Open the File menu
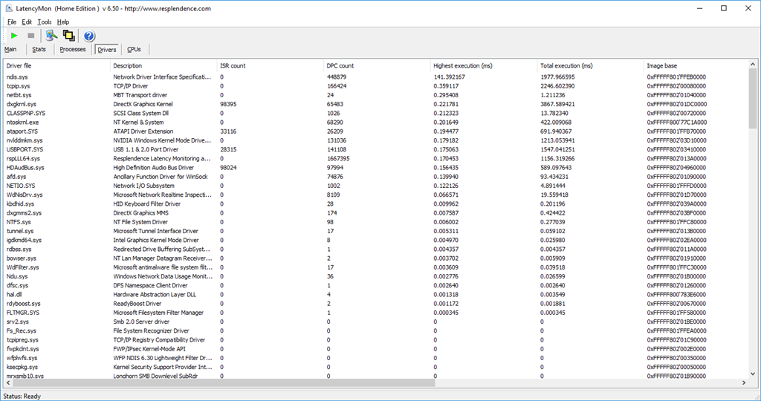The height and width of the screenshot is (401, 761). (12, 22)
